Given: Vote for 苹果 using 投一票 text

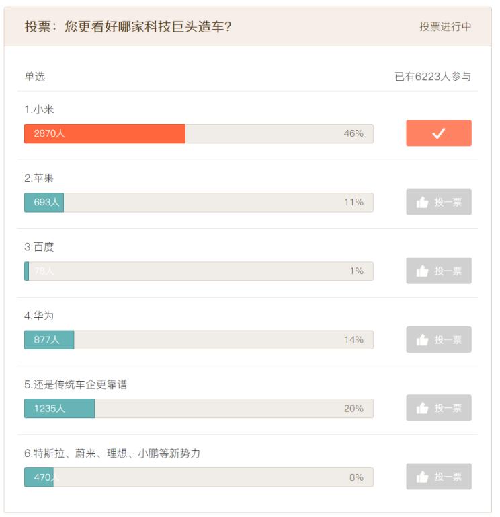Looking at the screenshot, I should pos(448,202).
